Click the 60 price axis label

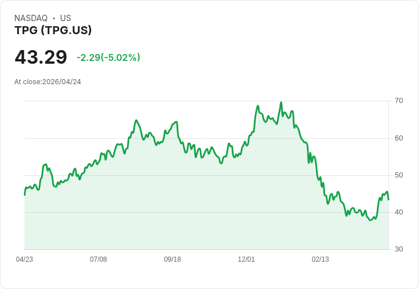click(x=399, y=138)
